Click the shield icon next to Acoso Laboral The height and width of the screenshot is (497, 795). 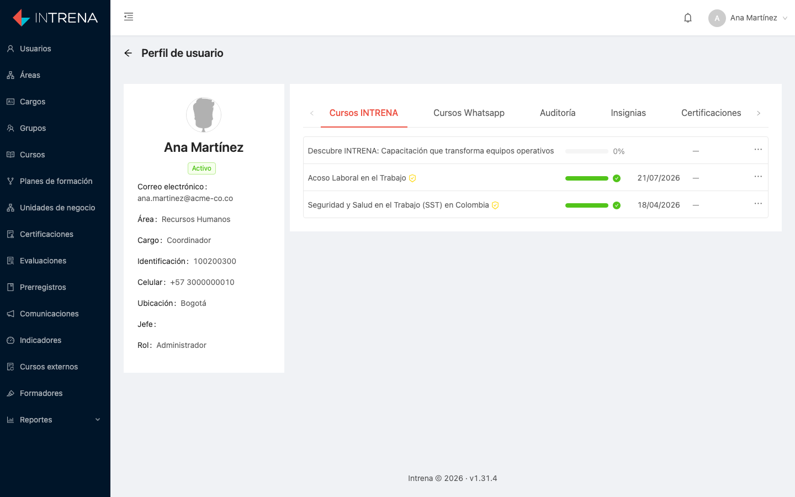pyautogui.click(x=412, y=178)
